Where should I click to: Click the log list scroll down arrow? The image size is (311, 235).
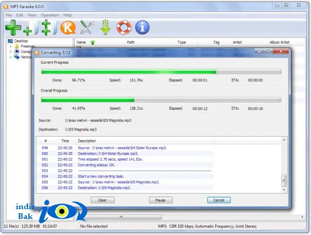pyautogui.click(x=284, y=190)
